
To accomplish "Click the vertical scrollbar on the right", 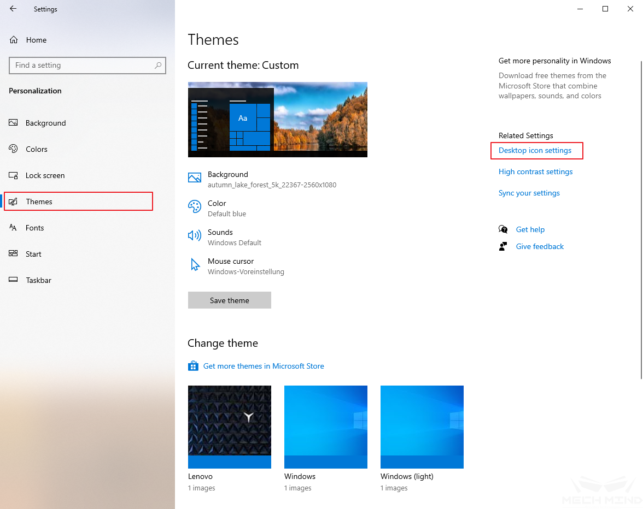I will click(x=641, y=220).
